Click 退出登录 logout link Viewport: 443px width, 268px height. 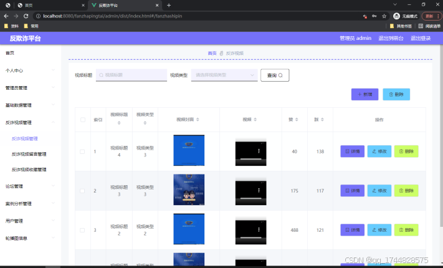421,38
